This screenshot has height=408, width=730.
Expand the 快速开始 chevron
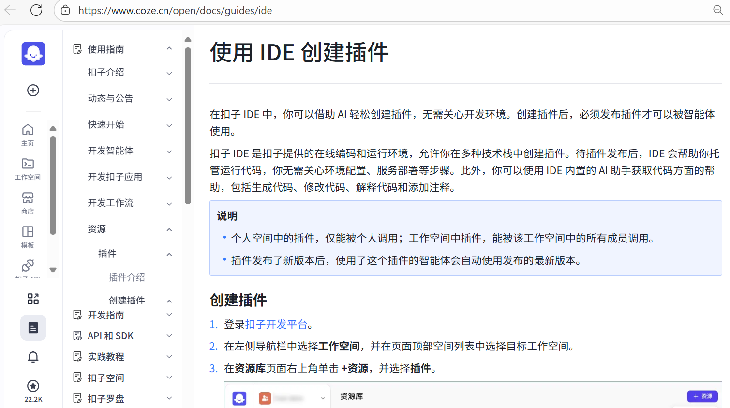click(x=169, y=126)
